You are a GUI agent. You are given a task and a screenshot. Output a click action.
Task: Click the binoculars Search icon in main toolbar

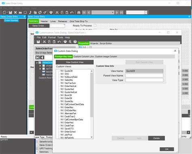point(79,13)
